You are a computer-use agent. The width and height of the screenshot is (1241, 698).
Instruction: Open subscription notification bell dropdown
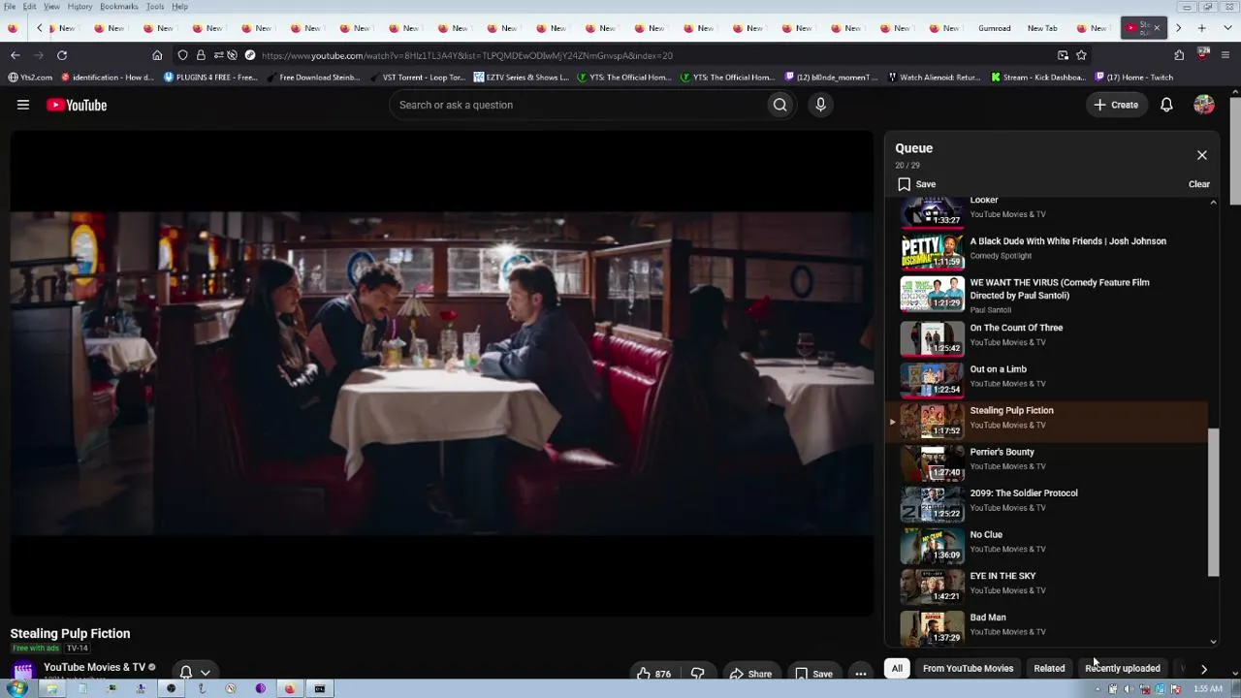pos(195,672)
